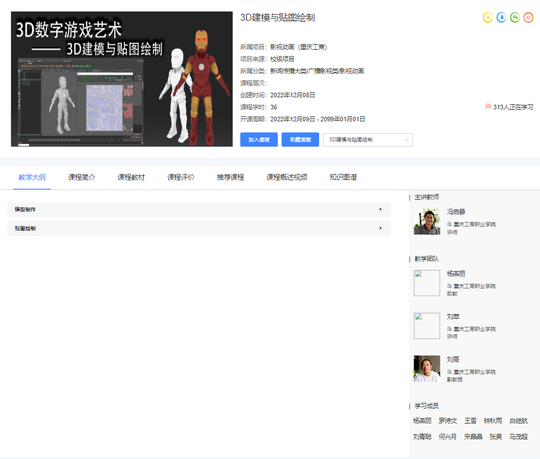Viewport: 540px width, 459px height.
Task: Click the broken avatar image for 杨燕丽
Action: 427,283
